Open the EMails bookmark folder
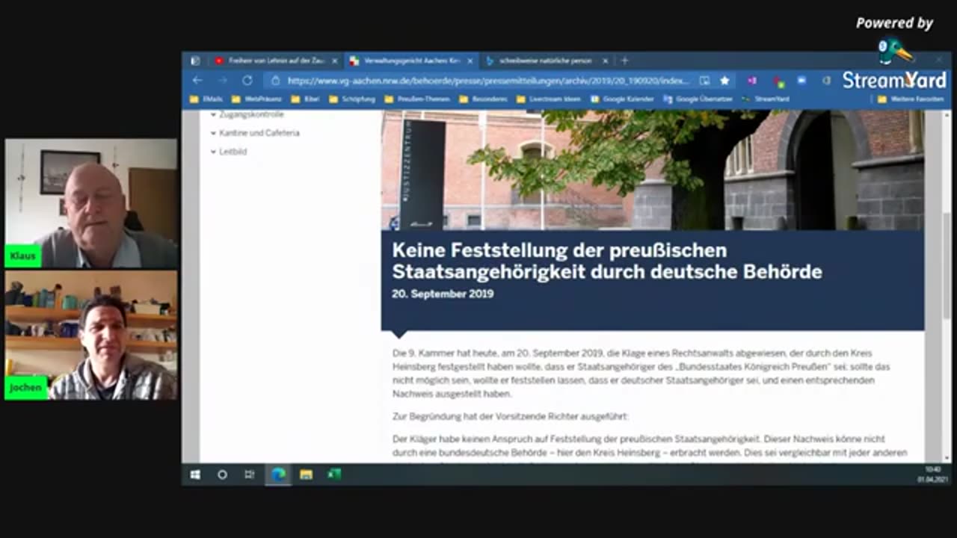The width and height of the screenshot is (957, 538). (x=206, y=99)
